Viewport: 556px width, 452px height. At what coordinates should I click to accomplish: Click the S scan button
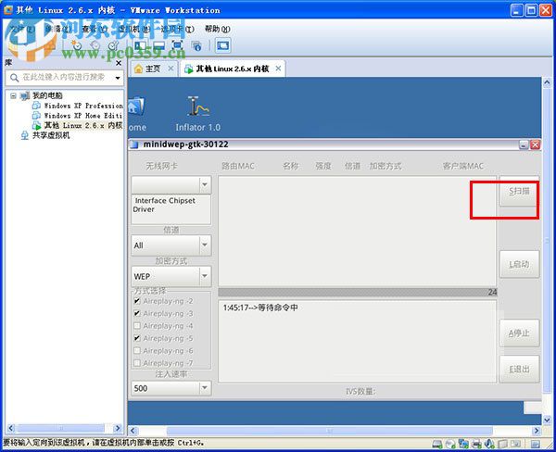[x=519, y=192]
